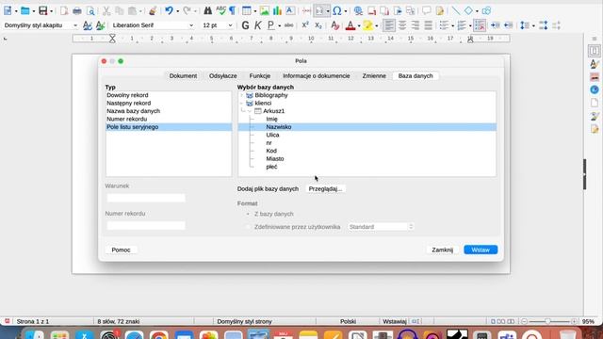Open the Open file folder icon
603x339 pixels.
pyautogui.click(x=25, y=10)
